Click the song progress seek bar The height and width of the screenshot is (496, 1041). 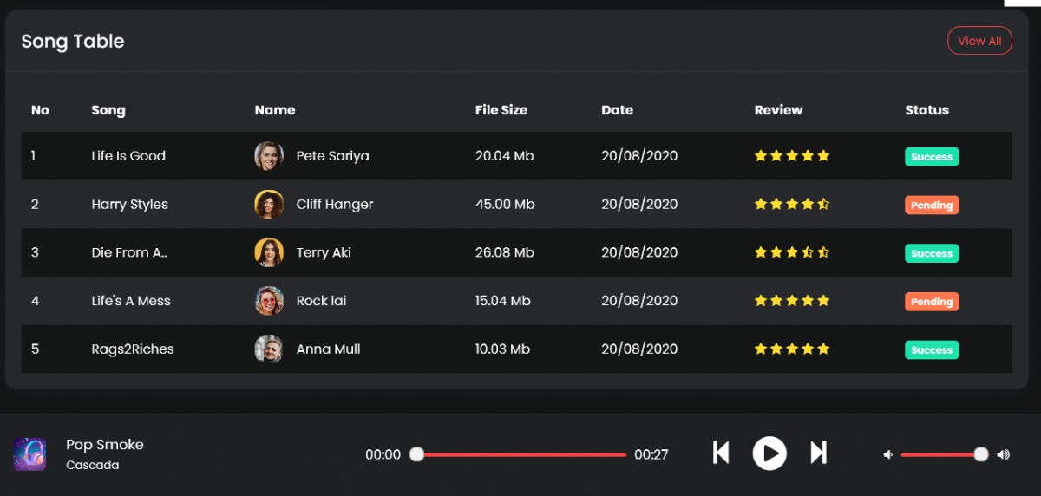[x=520, y=454]
